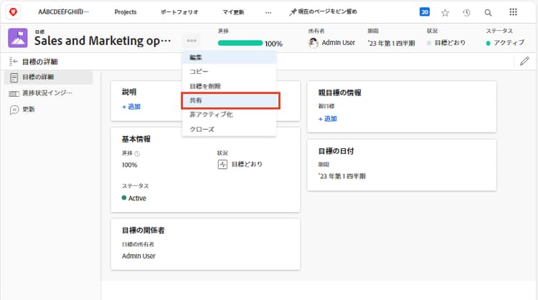The width and height of the screenshot is (538, 300).
Task: Click the '23 年第 1 四半期 period in header
Action: (391, 43)
